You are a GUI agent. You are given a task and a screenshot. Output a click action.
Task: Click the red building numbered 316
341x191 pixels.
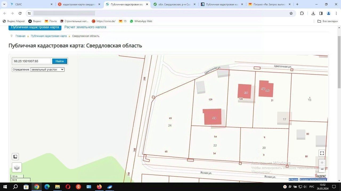[213, 117]
